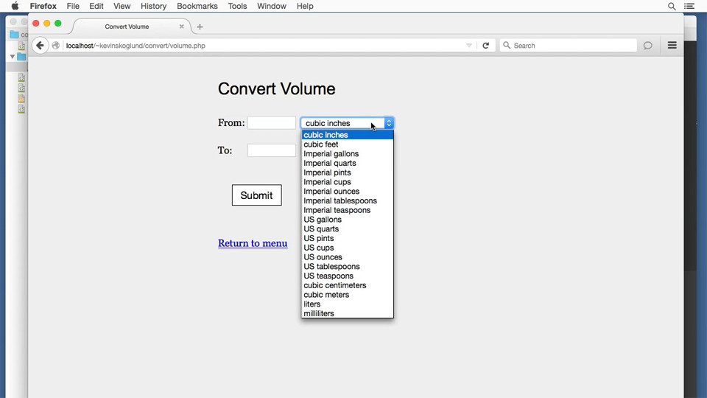Screen dimensions: 707x398
Task: Toggle the From unit dropdown stepper arrows
Action: (x=389, y=123)
